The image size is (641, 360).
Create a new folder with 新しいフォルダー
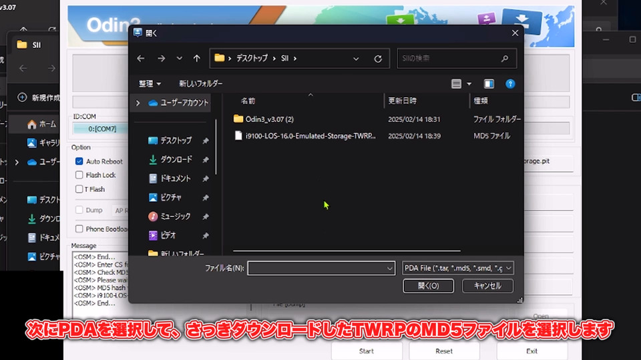(x=201, y=84)
